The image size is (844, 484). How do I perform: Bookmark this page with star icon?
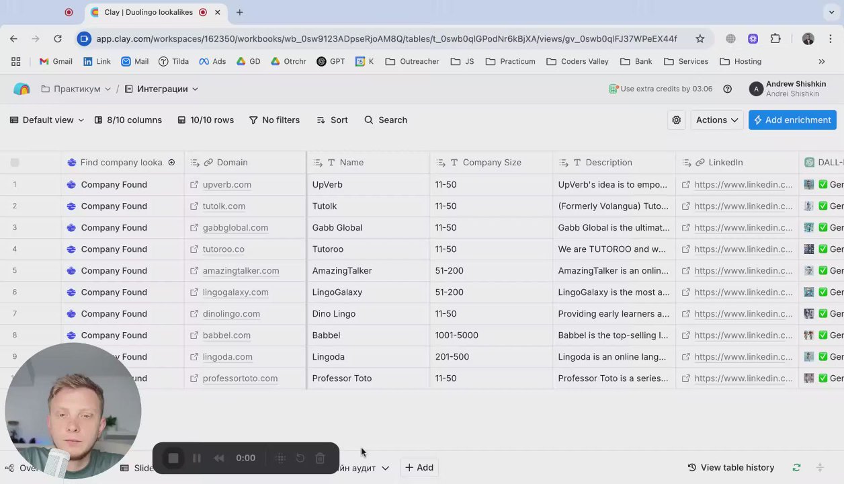tap(700, 39)
